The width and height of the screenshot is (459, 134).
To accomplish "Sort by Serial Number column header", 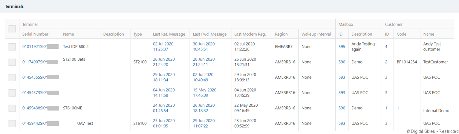I will click(x=35, y=34).
